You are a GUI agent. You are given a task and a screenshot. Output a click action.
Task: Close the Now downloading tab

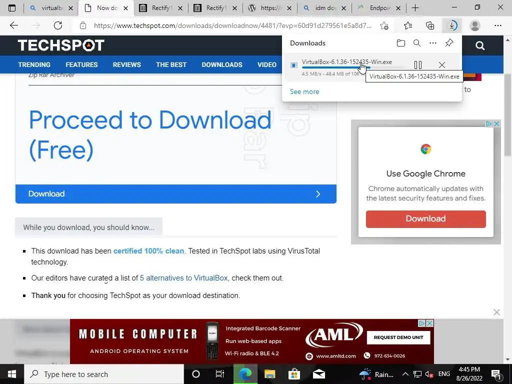click(125, 8)
